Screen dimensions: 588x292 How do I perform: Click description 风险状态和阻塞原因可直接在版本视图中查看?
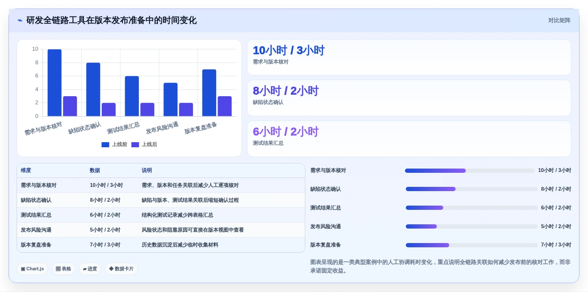193,230
